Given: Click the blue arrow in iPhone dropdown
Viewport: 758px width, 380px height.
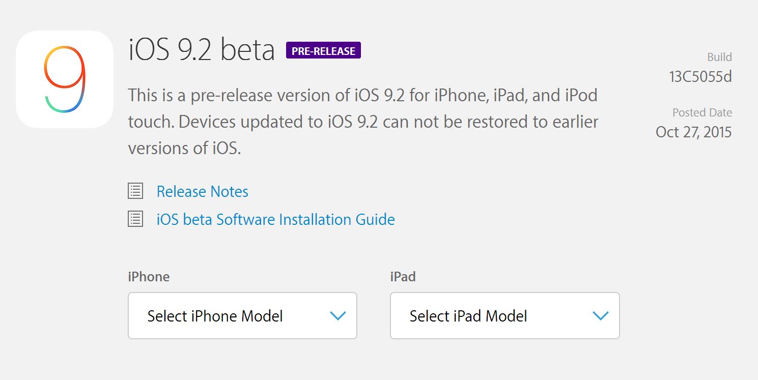Looking at the screenshot, I should coord(338,316).
